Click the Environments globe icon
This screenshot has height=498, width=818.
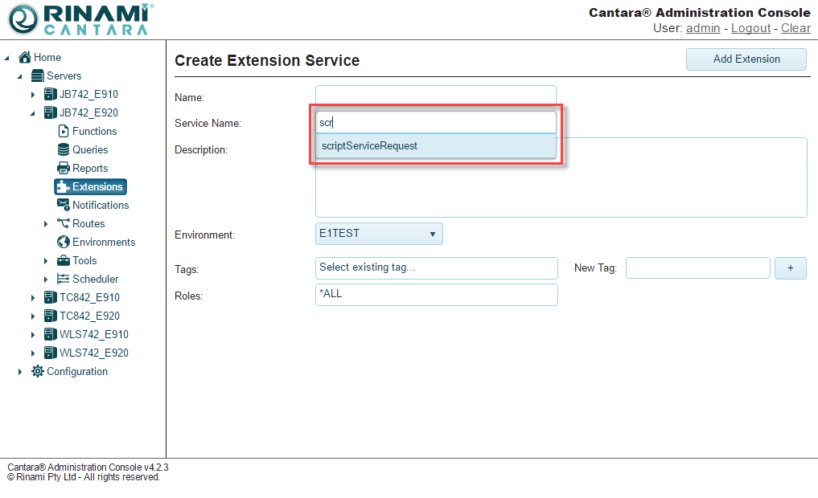click(x=64, y=242)
